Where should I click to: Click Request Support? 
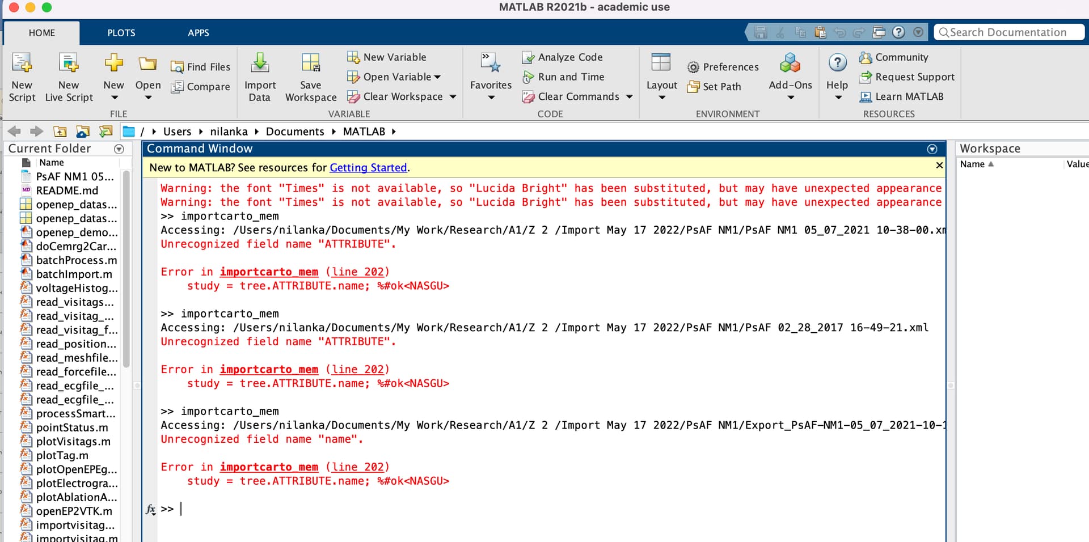tap(906, 77)
